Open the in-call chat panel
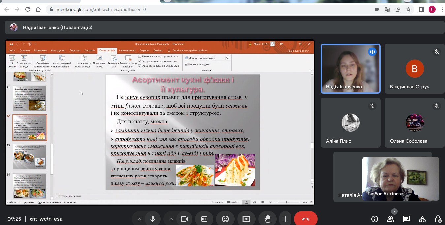 point(406,219)
